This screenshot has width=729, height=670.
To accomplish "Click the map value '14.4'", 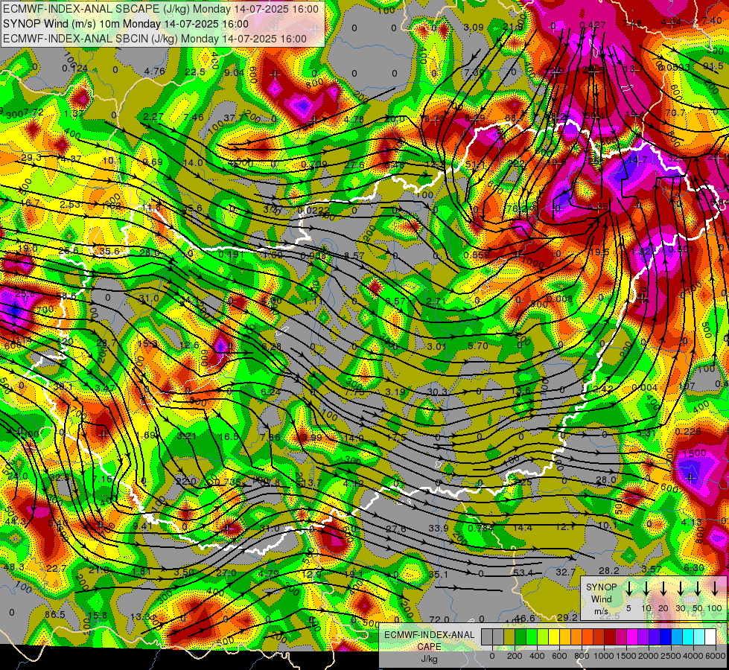I will point(523,527).
